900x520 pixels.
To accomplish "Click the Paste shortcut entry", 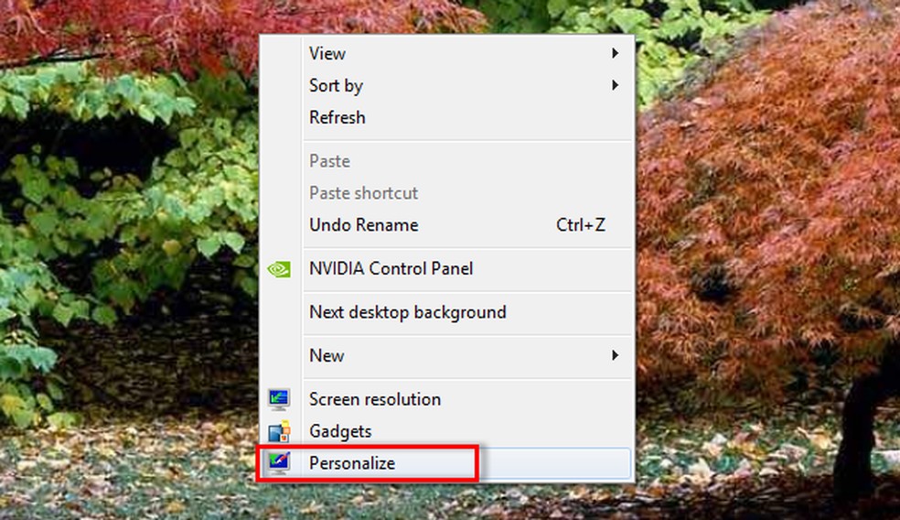I will 363,193.
